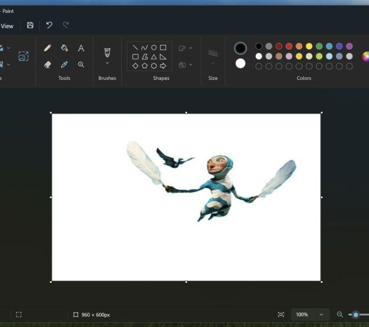
Task: Select the Text tool
Action: point(81,48)
